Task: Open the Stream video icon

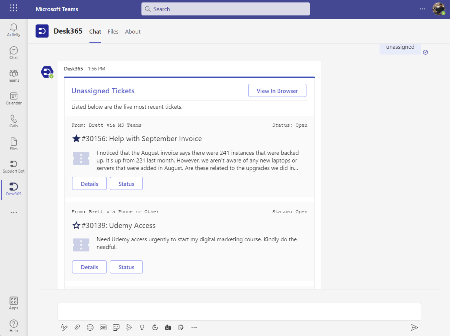Action: pos(129,327)
